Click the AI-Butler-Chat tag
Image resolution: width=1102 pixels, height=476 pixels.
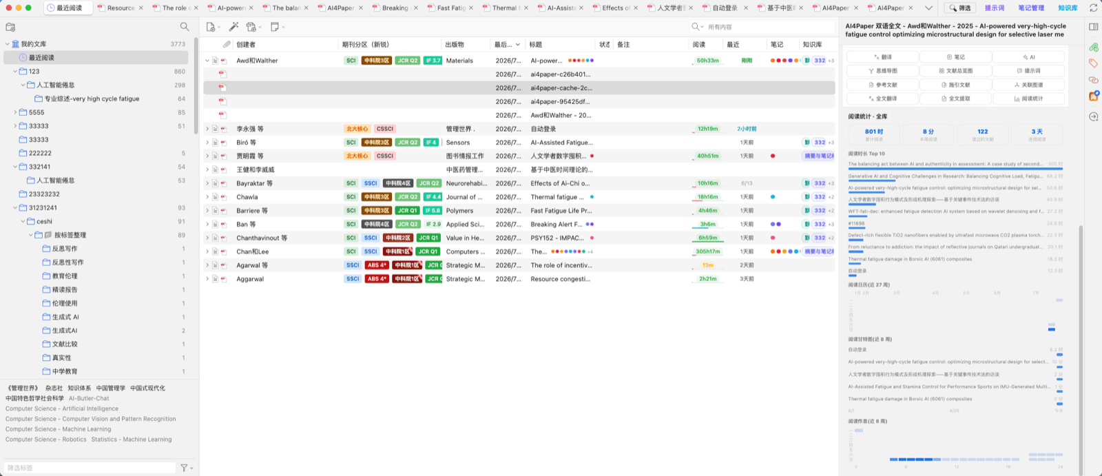(89, 398)
